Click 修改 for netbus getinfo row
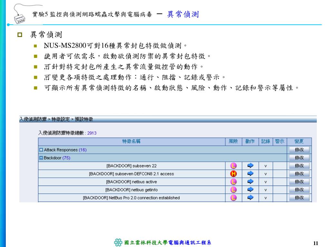This screenshot has height=247, width=330. click(x=299, y=190)
